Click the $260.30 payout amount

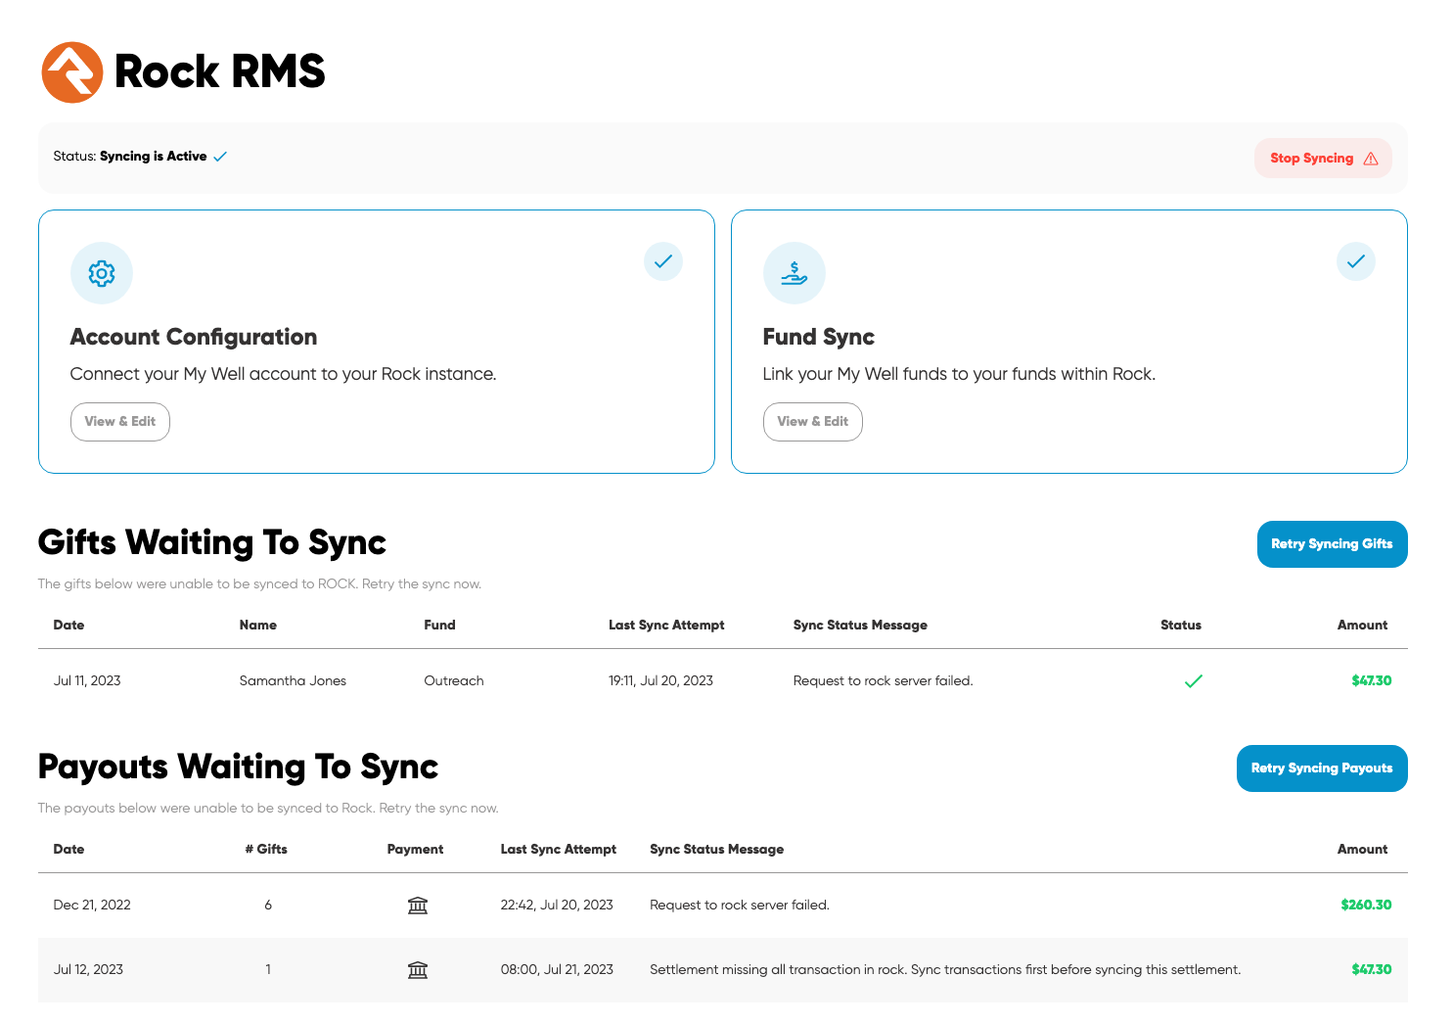click(1365, 906)
